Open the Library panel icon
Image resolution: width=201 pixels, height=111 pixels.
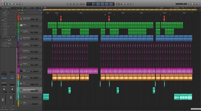[x=3, y=4]
